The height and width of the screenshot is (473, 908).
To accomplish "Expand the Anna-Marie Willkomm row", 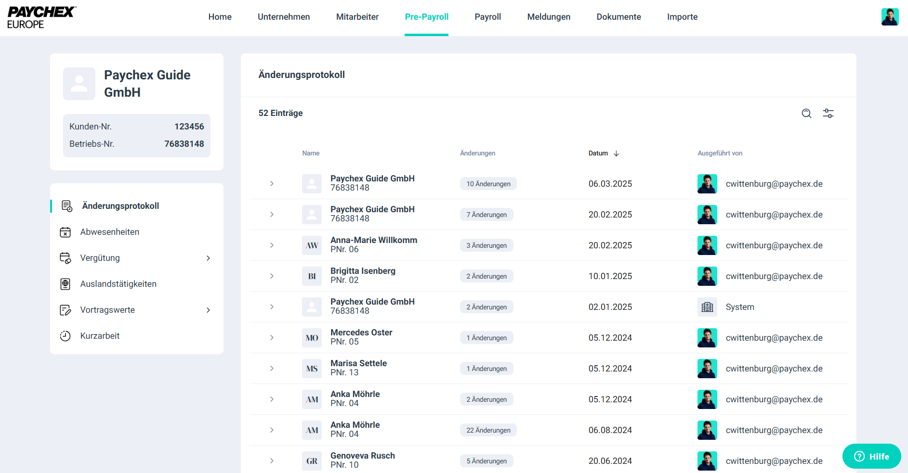I will coord(272,245).
